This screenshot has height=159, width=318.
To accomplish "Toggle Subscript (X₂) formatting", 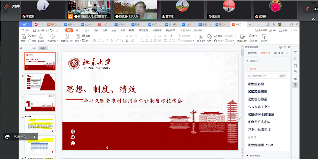I will (121, 40).
